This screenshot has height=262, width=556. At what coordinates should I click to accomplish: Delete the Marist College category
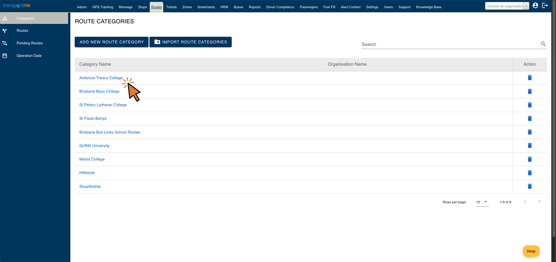(529, 159)
